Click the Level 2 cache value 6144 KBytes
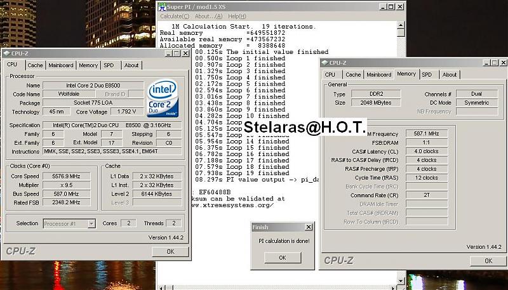This screenshot has height=290, width=508. [x=157, y=194]
